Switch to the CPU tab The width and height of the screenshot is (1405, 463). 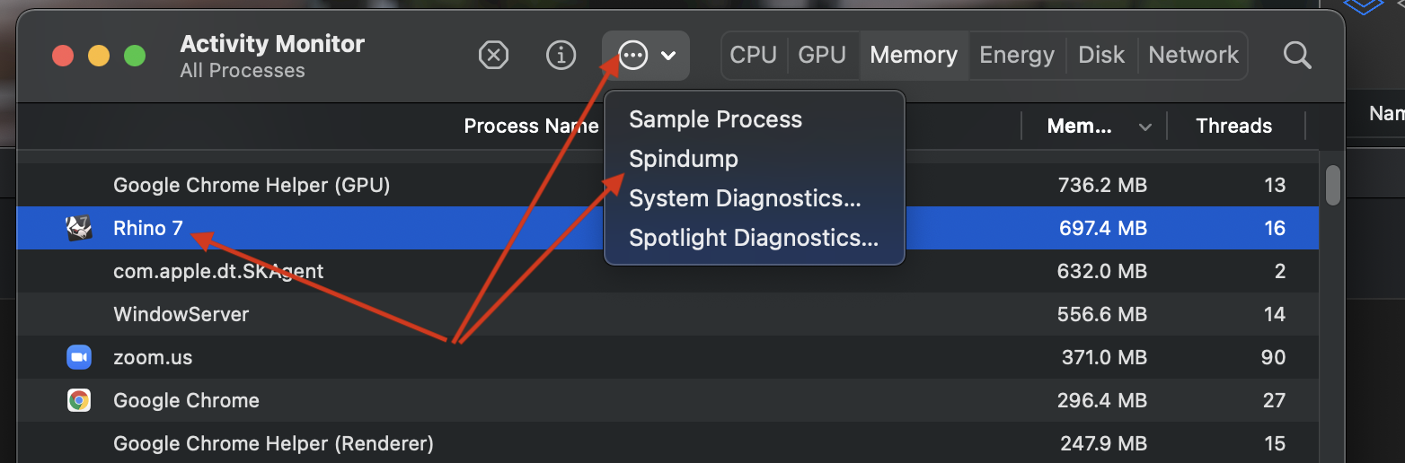[x=753, y=56]
